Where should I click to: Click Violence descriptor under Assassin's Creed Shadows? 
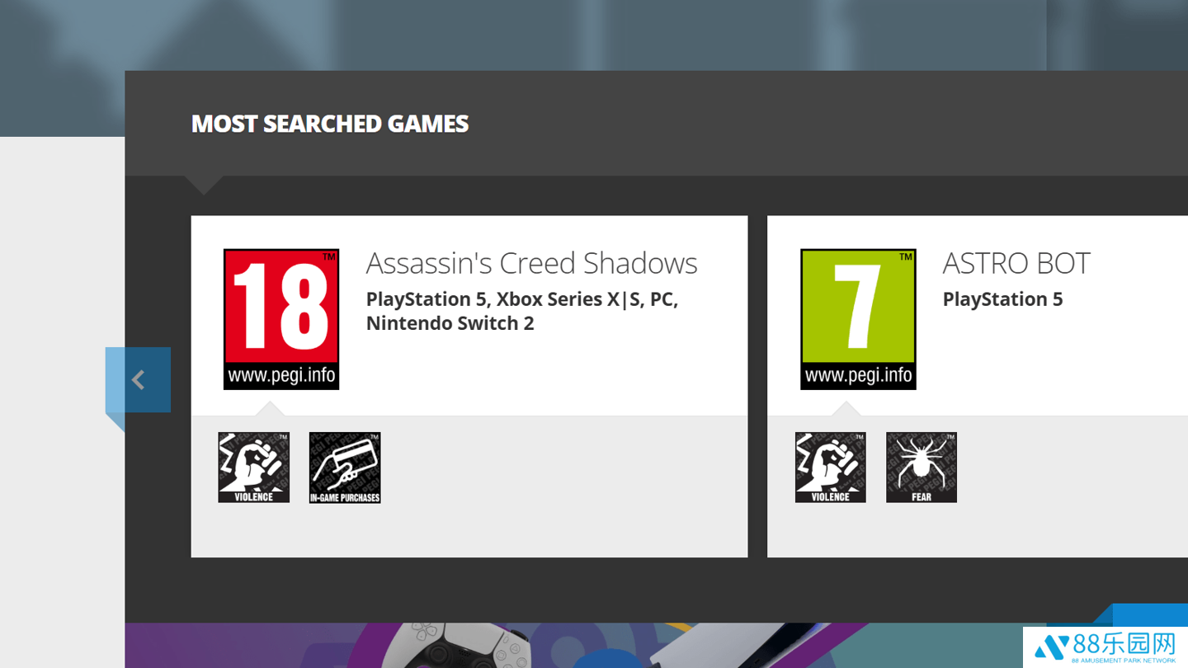point(253,467)
